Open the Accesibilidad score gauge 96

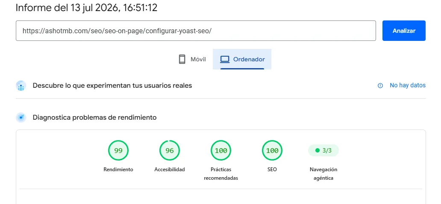[x=169, y=150]
